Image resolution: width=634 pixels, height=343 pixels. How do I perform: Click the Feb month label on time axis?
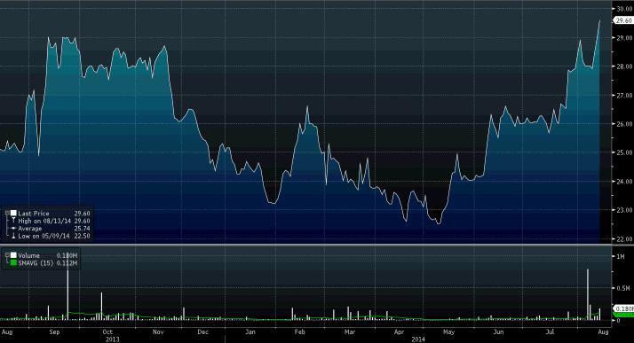tap(299, 331)
